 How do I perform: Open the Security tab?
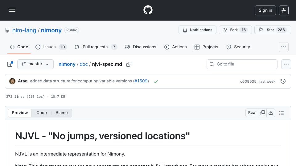[x=238, y=47]
